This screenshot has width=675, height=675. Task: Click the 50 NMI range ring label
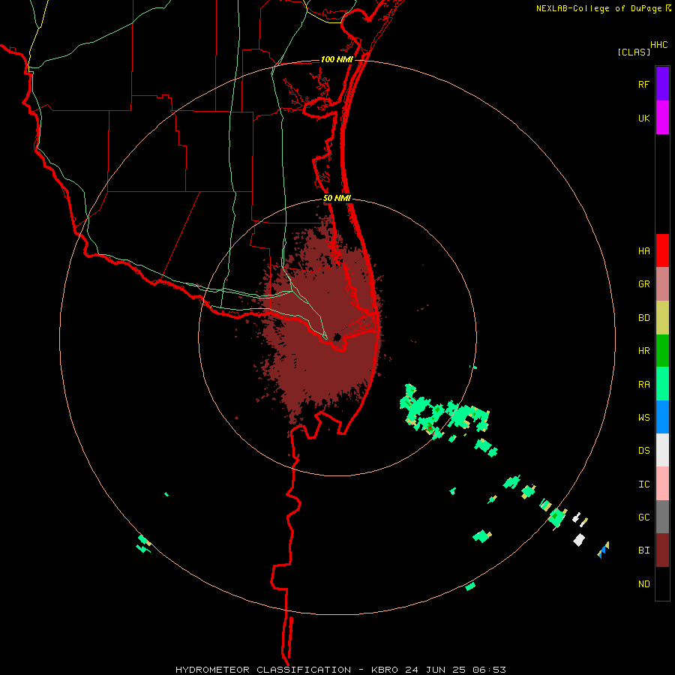[x=337, y=198]
